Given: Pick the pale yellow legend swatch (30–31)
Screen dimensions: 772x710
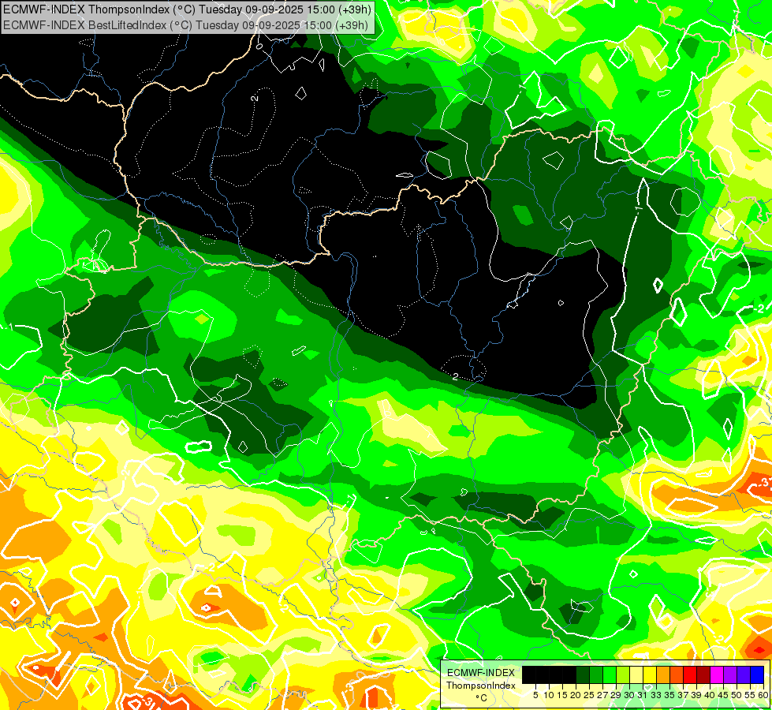Looking at the screenshot, I should [636, 674].
